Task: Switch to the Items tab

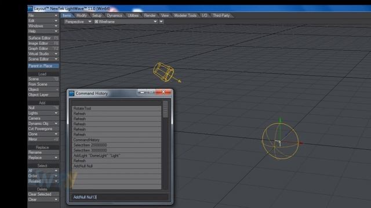Action: coord(67,16)
